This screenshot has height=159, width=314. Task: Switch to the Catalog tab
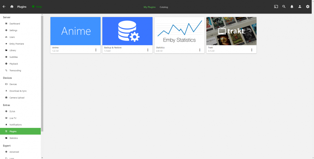[164, 7]
